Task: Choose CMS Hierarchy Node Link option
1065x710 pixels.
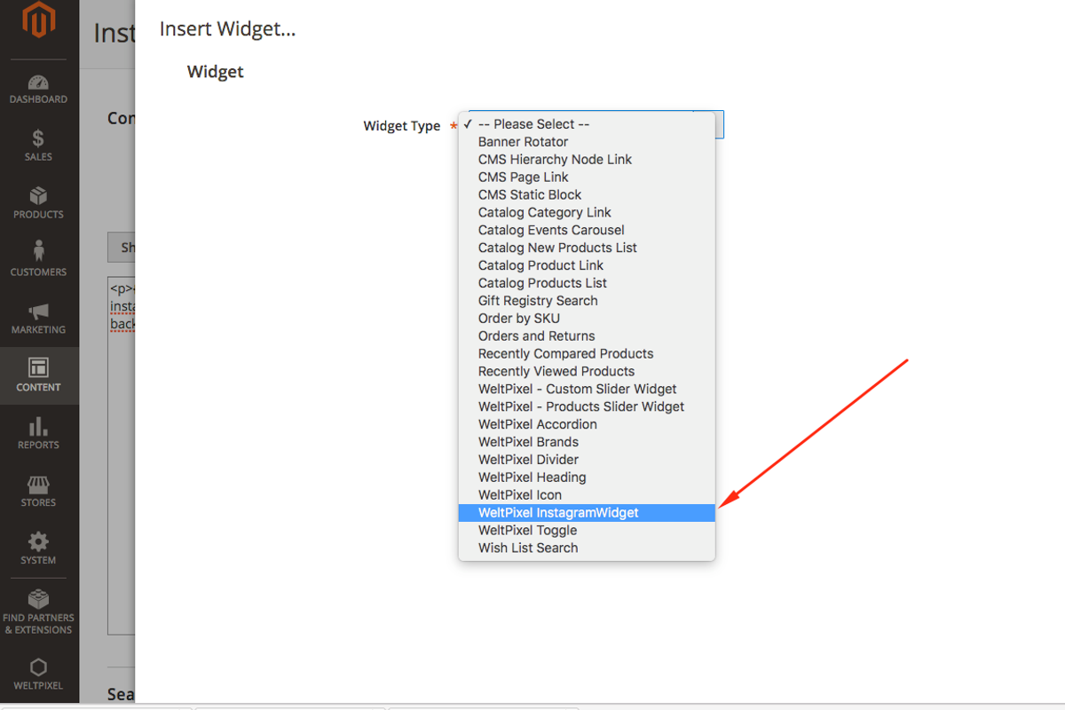Action: pos(587,160)
